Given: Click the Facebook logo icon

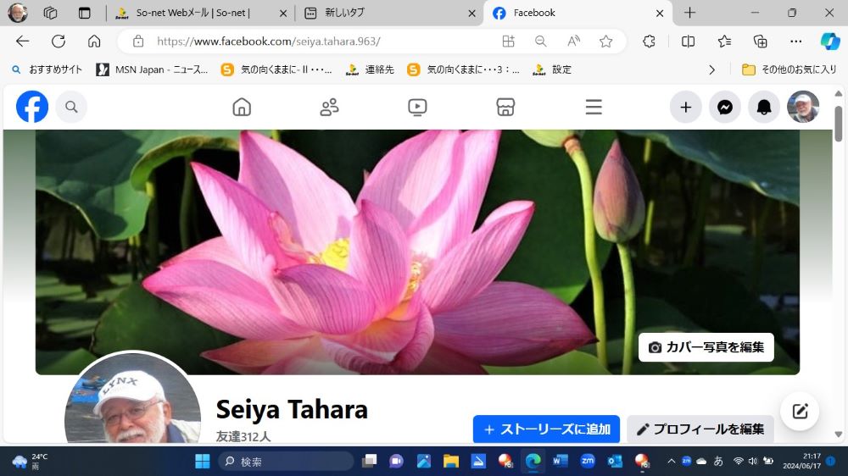Looking at the screenshot, I should click(32, 107).
